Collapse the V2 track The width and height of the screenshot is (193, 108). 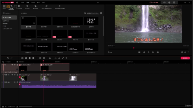(x=2, y=65)
